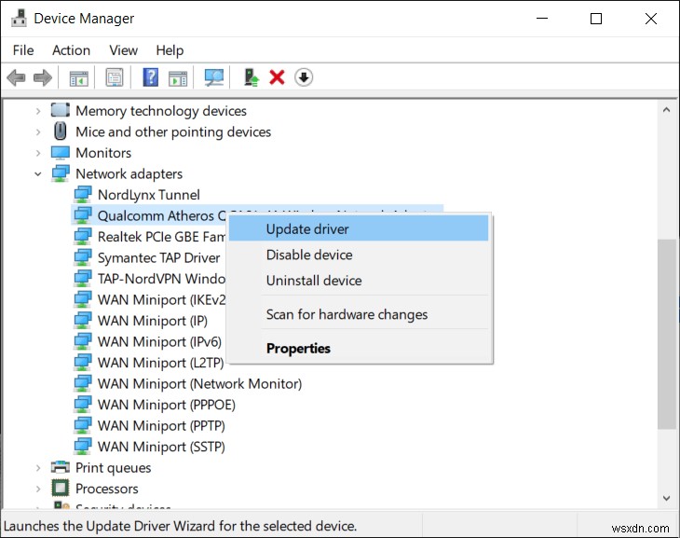
Task: Select WAN Miniport (Network Monitor) adapter
Action: coord(199,383)
